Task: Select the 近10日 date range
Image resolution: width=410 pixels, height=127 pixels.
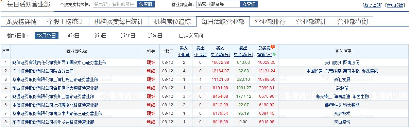Action: pyautogui.click(x=128, y=36)
